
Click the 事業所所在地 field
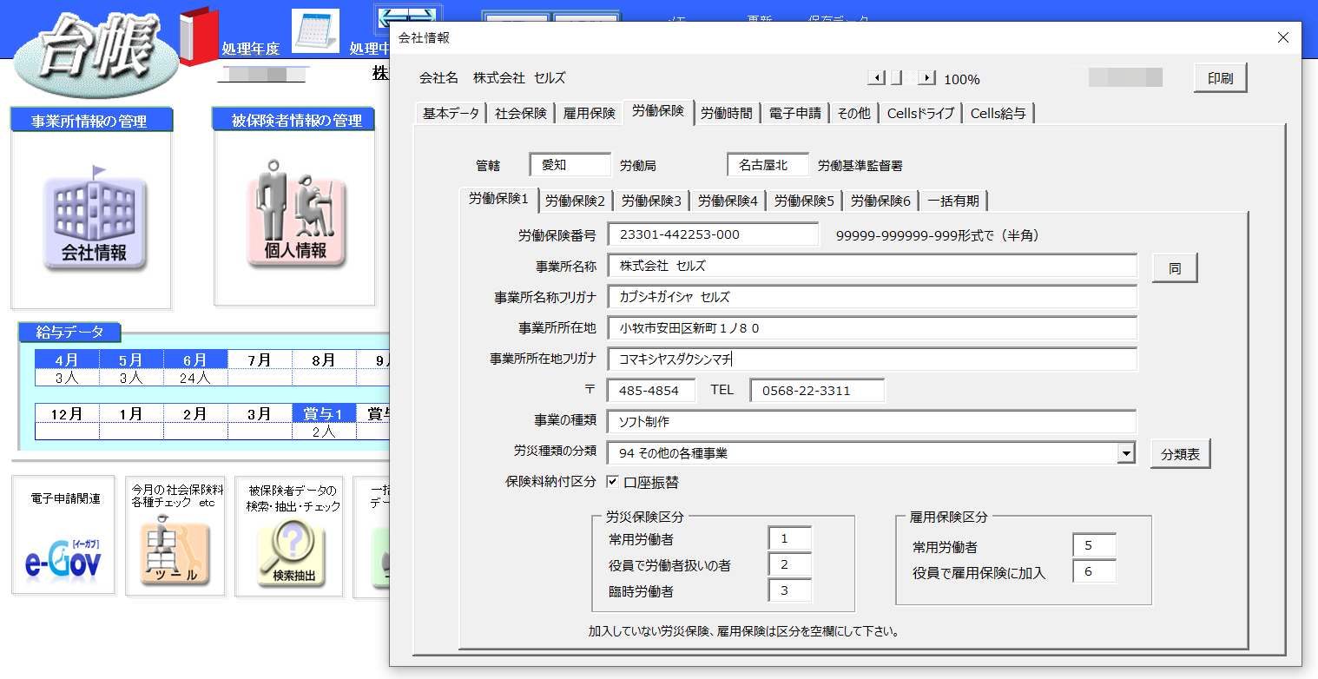coord(872,328)
